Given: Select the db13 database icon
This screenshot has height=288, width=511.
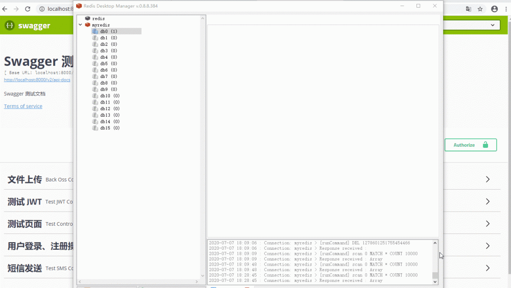Looking at the screenshot, I should click(x=95, y=115).
